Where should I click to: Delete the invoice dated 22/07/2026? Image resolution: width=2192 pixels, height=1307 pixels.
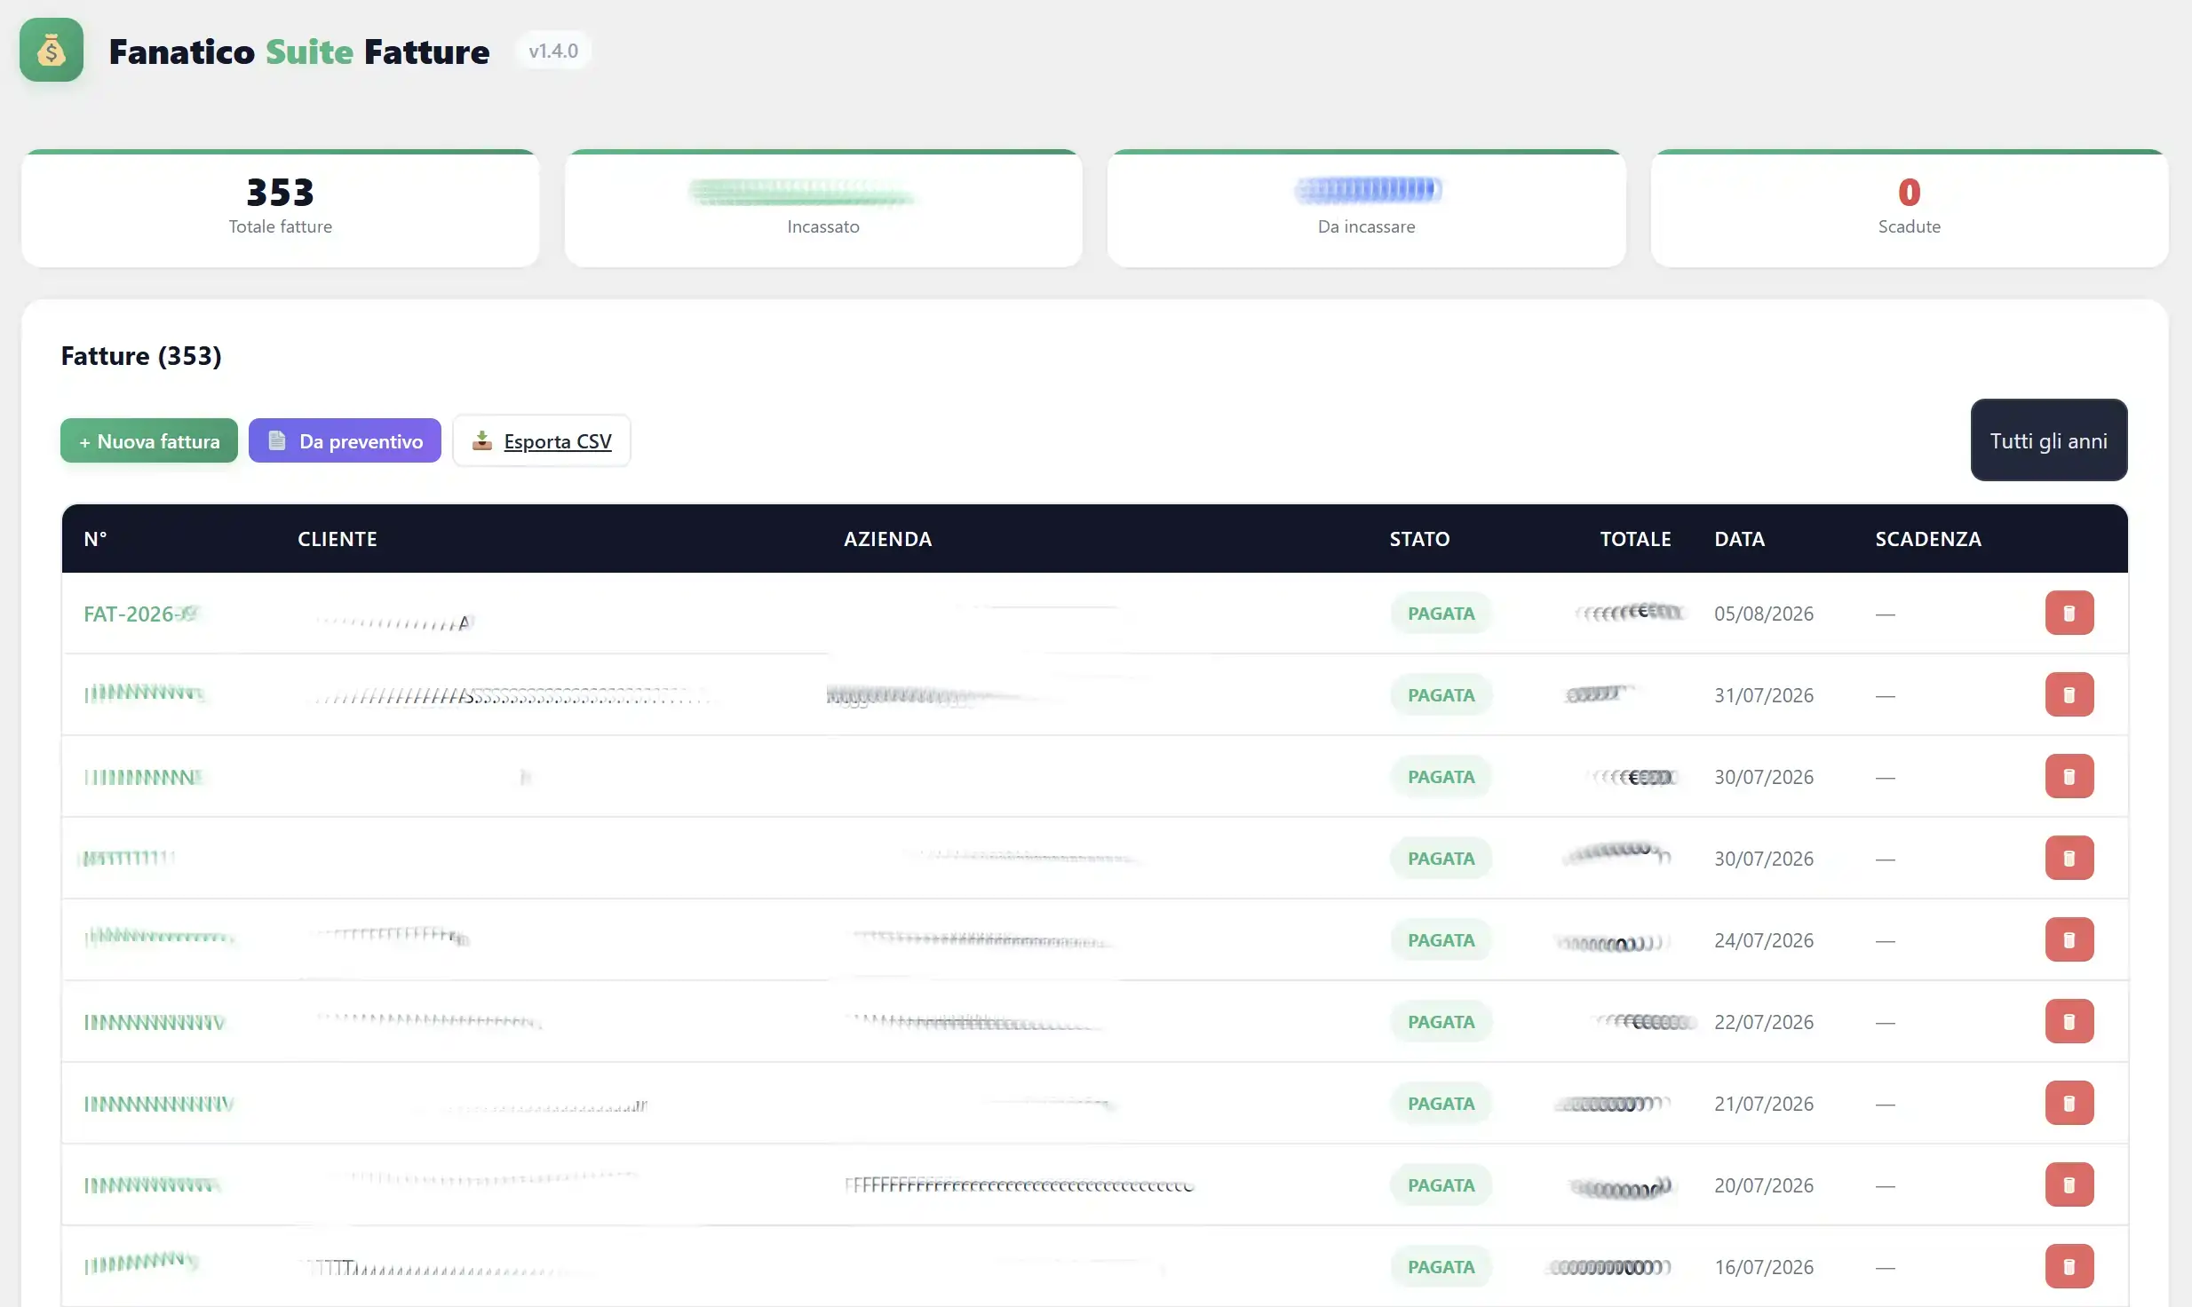point(2069,1022)
